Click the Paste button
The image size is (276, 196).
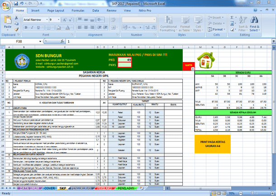tap(8, 22)
